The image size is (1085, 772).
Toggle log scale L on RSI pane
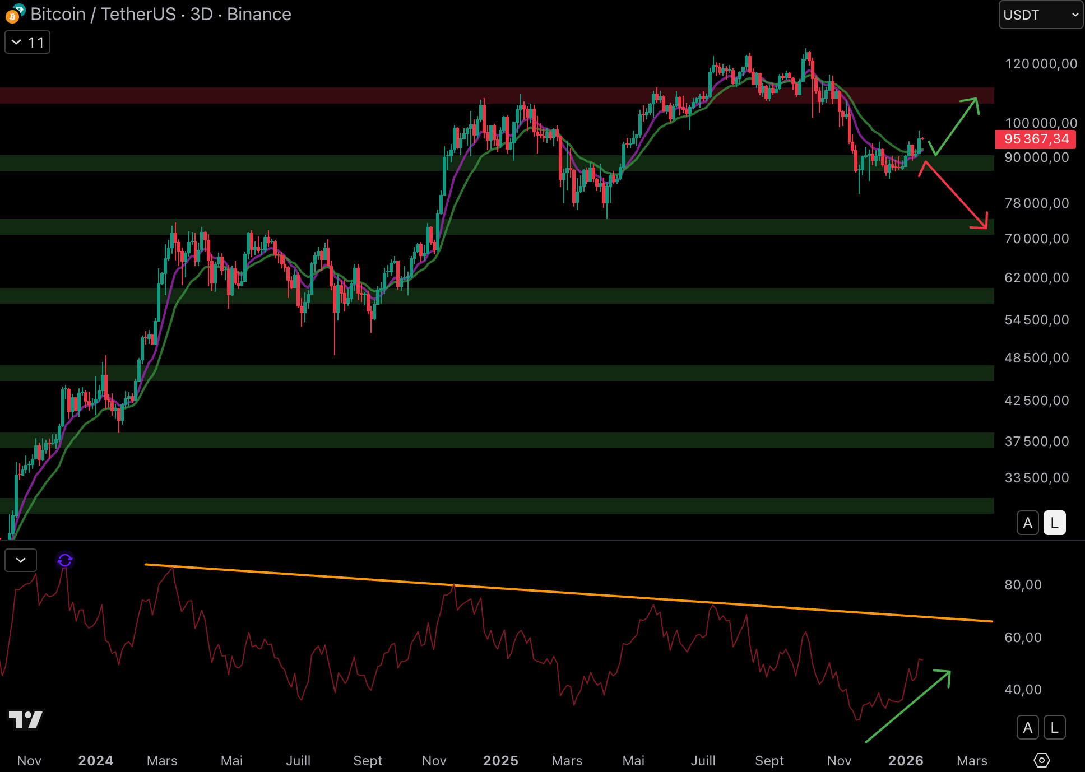click(1054, 728)
